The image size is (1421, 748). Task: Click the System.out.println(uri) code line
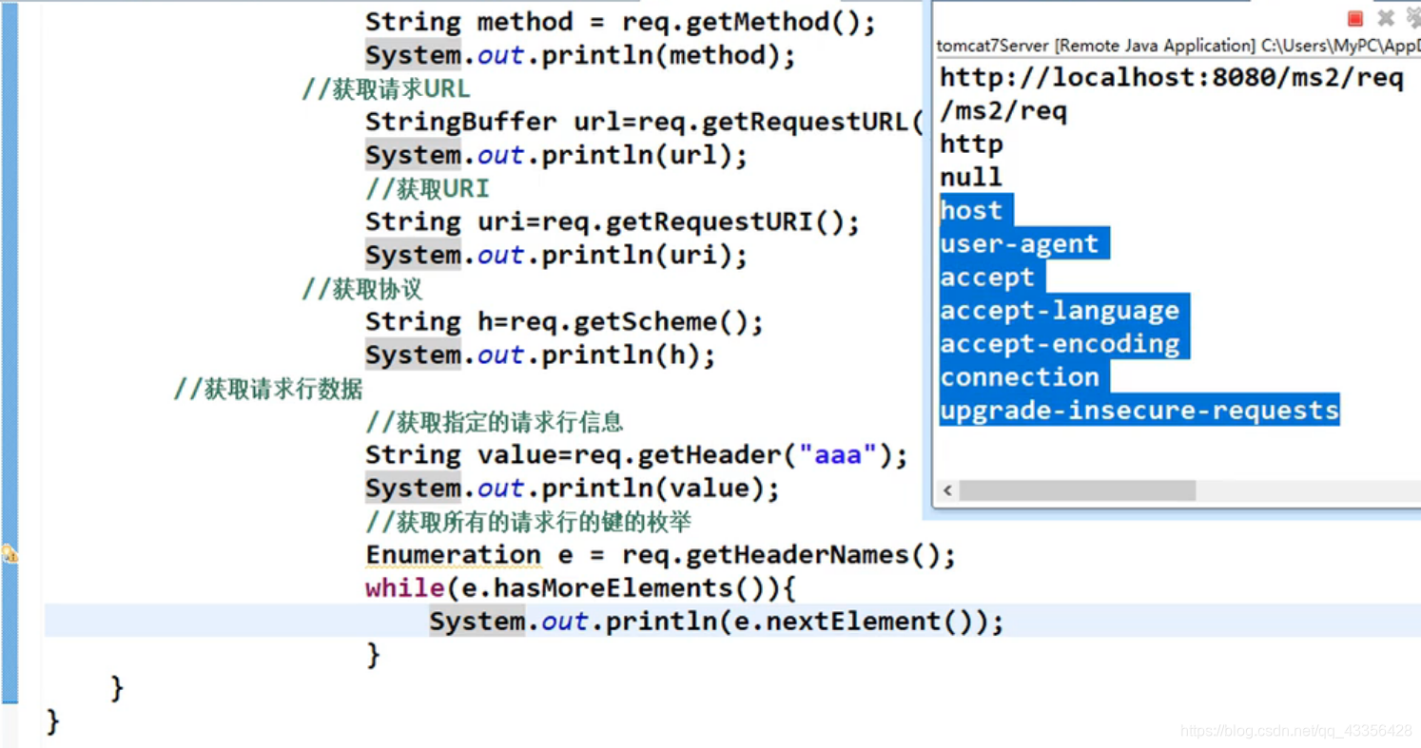556,255
